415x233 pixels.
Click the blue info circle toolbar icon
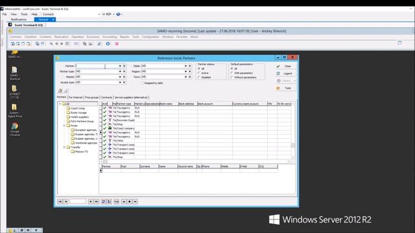[x=108, y=44]
